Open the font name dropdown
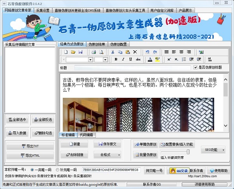 tap(90, 60)
